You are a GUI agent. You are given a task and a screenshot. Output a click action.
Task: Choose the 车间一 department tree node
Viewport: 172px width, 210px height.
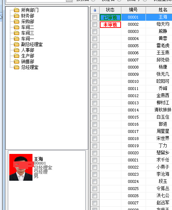click(27, 39)
